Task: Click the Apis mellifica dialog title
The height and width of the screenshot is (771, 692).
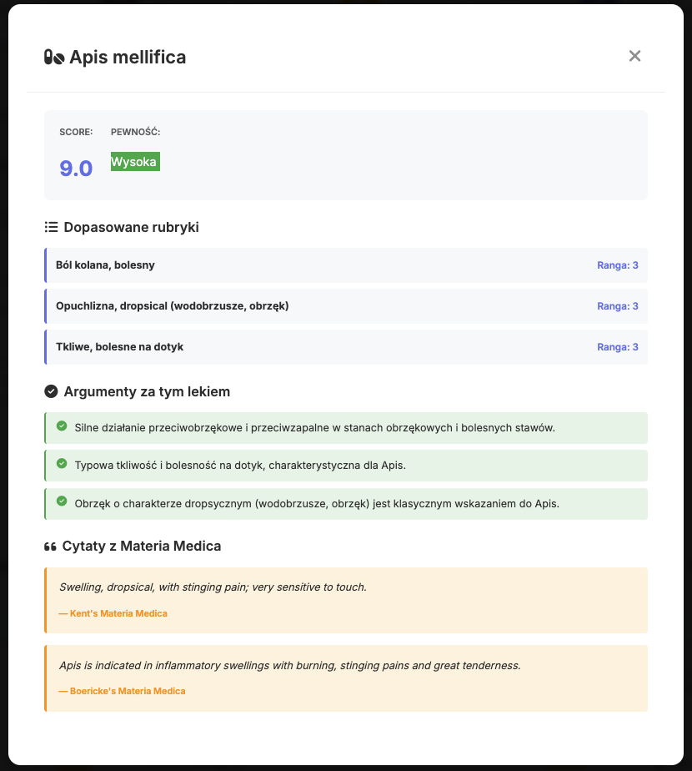Action: 128,58
